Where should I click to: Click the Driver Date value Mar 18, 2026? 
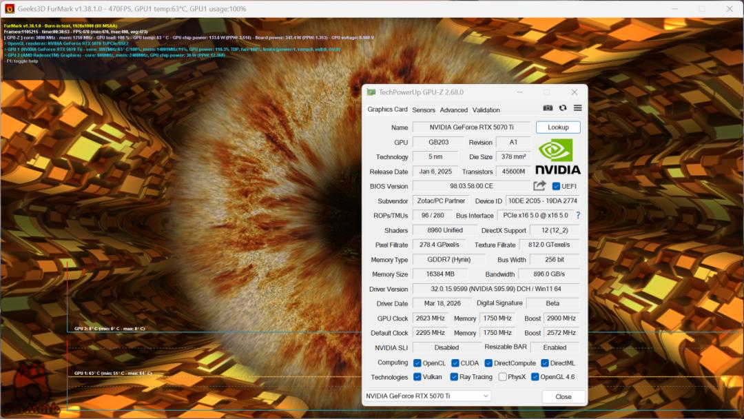(x=442, y=303)
